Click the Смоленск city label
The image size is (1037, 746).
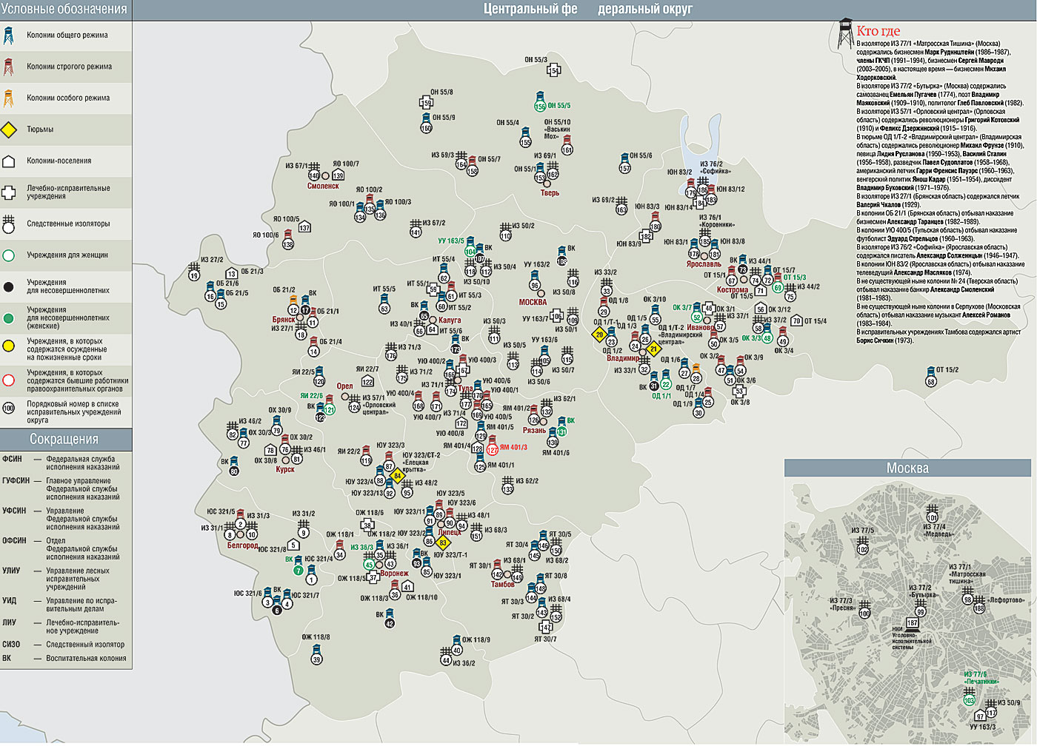point(323,186)
